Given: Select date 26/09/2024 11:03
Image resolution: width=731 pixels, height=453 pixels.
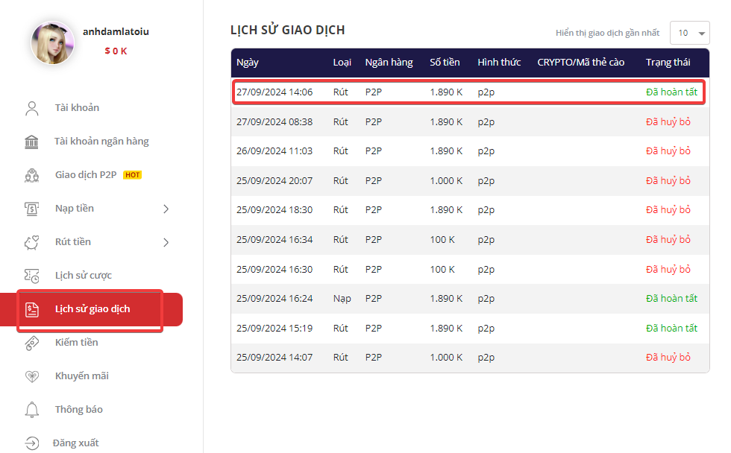Looking at the screenshot, I should (274, 151).
